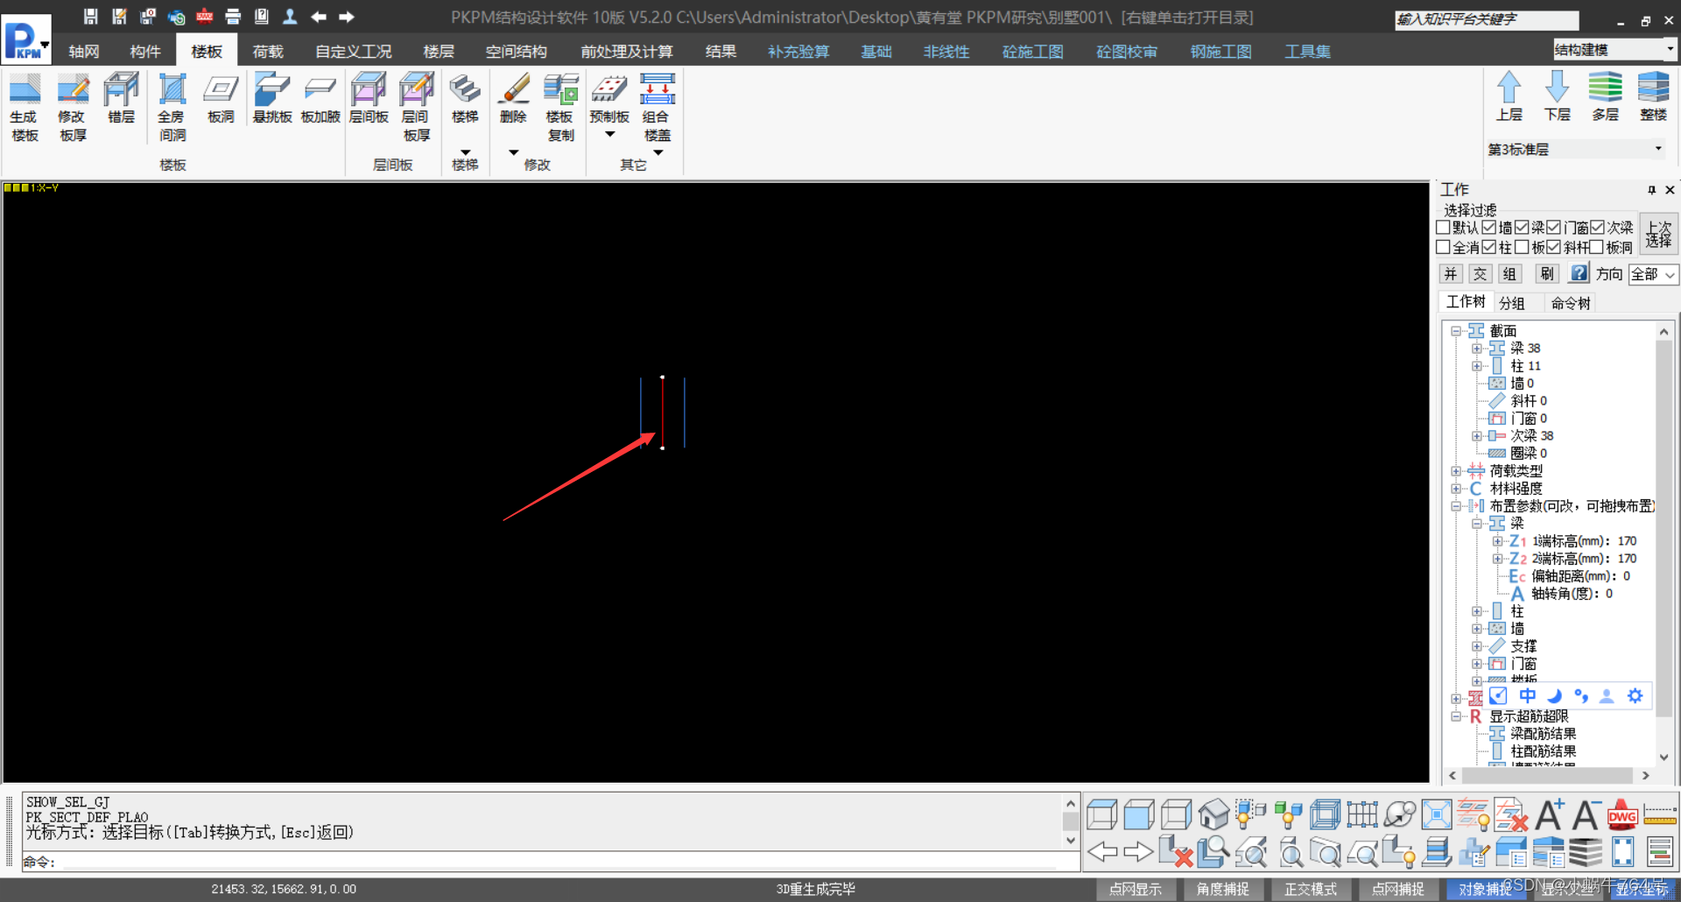Switch to the 分组 panel tab
Image resolution: width=1681 pixels, height=902 pixels.
point(1512,303)
